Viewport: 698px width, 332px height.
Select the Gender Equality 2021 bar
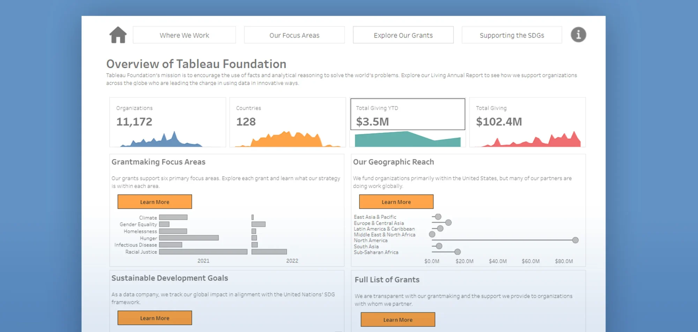pos(164,224)
